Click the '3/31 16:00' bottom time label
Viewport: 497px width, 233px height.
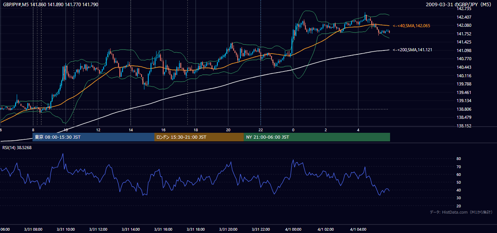pos(163,230)
